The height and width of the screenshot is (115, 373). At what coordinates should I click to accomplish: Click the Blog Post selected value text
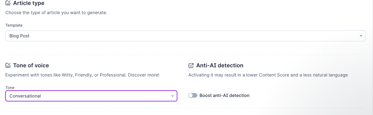click(x=19, y=36)
